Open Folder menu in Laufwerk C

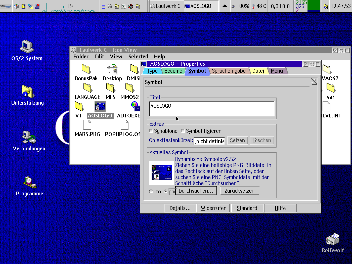click(81, 57)
